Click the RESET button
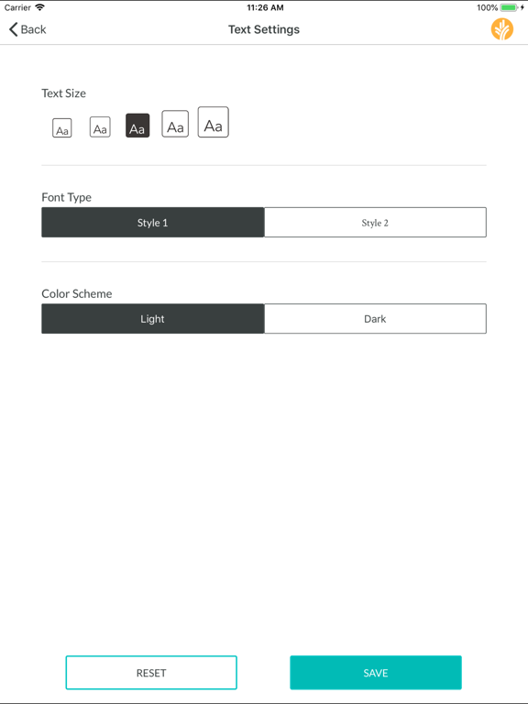Screen dimensions: 528x704 click(x=151, y=673)
